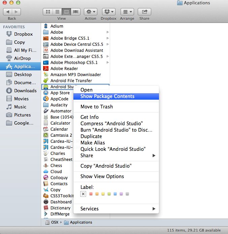The image size is (228, 234).
Task: Expand Adobe Bridge CS5.1 arrow
Action: pos(108,38)
